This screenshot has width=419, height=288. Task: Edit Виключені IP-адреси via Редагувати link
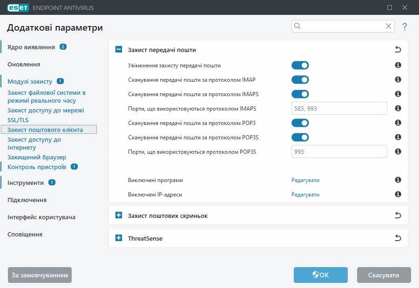305,195
